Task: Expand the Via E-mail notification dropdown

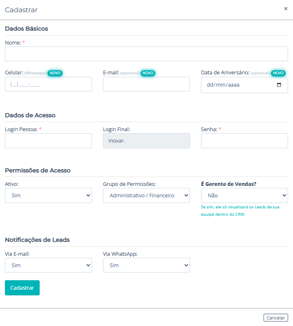Action: tap(48, 265)
